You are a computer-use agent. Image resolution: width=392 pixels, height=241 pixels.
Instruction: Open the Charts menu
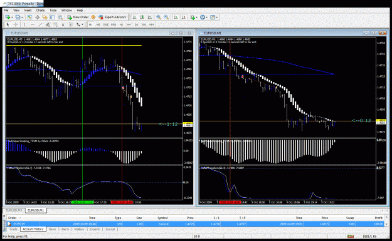click(x=40, y=10)
